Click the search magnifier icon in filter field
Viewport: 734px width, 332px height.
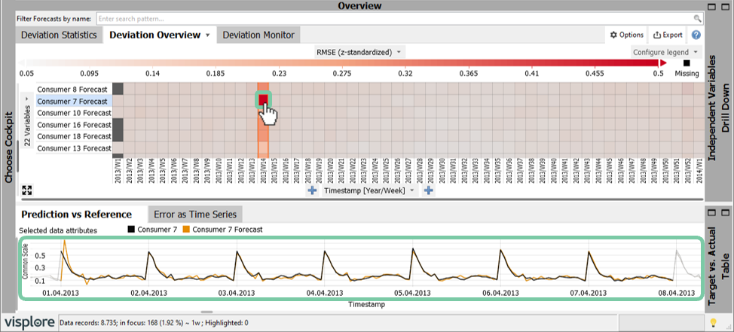point(697,17)
